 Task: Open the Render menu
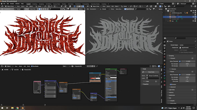coord(12,4)
